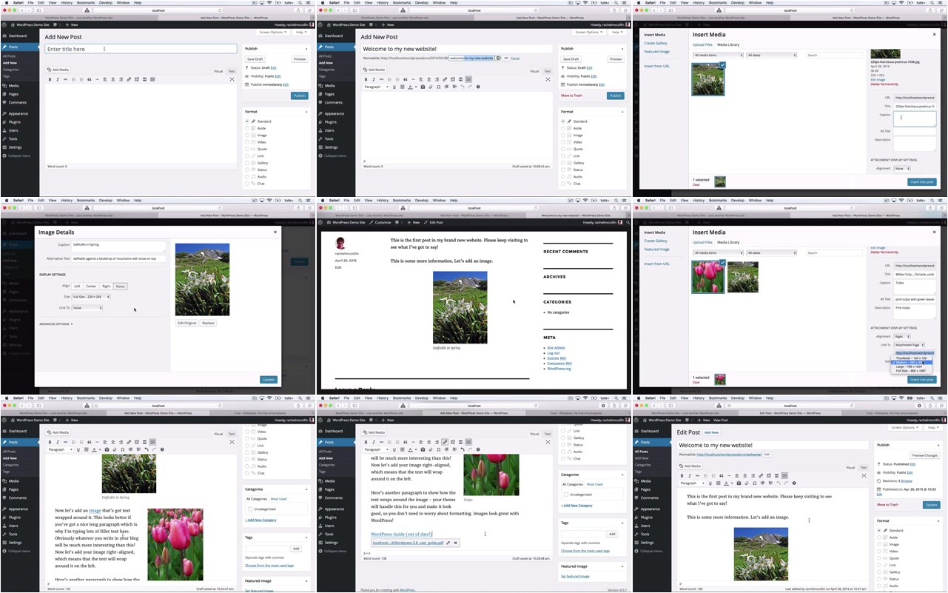Click pencil edit icon on the WordPress Guide link toolbar
This screenshot has width=948, height=593.
pyautogui.click(x=448, y=543)
